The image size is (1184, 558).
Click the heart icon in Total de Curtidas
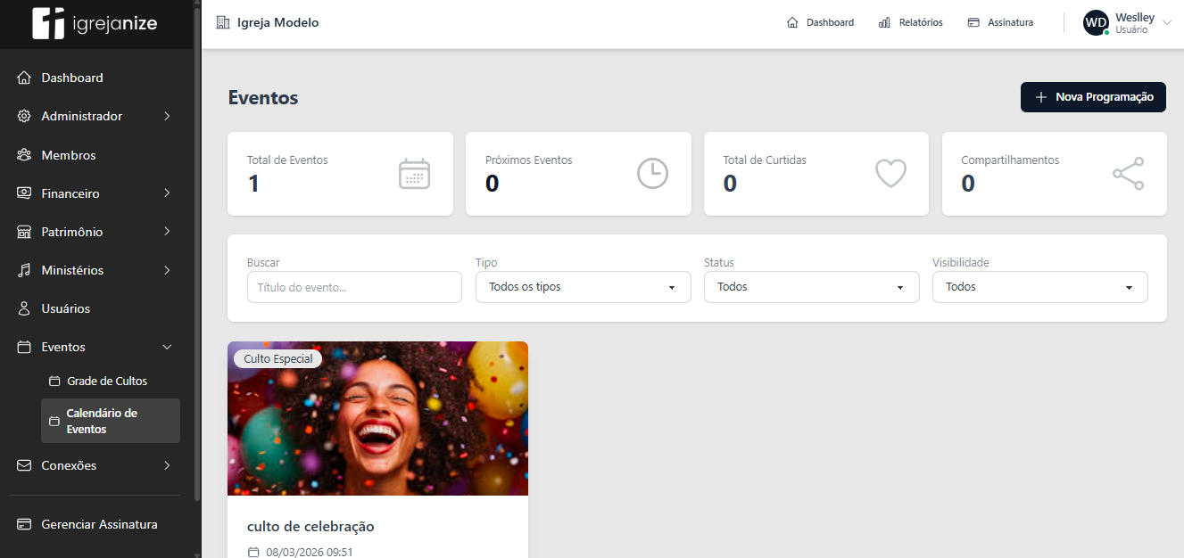890,174
